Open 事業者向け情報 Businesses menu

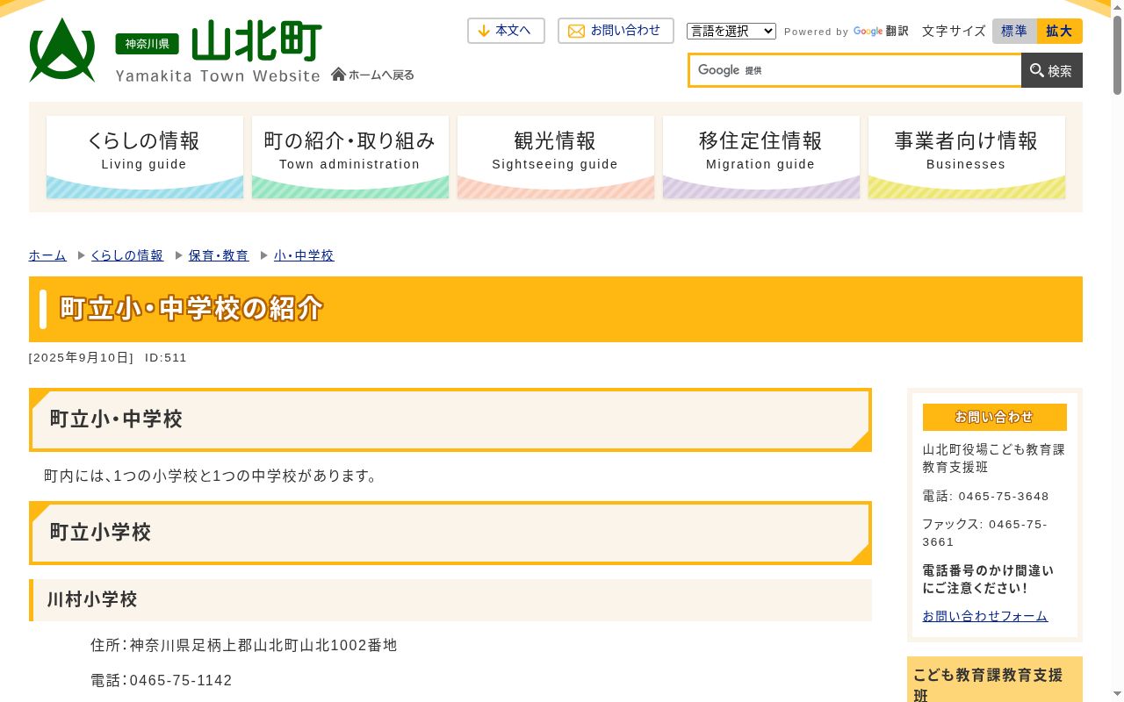coord(967,157)
